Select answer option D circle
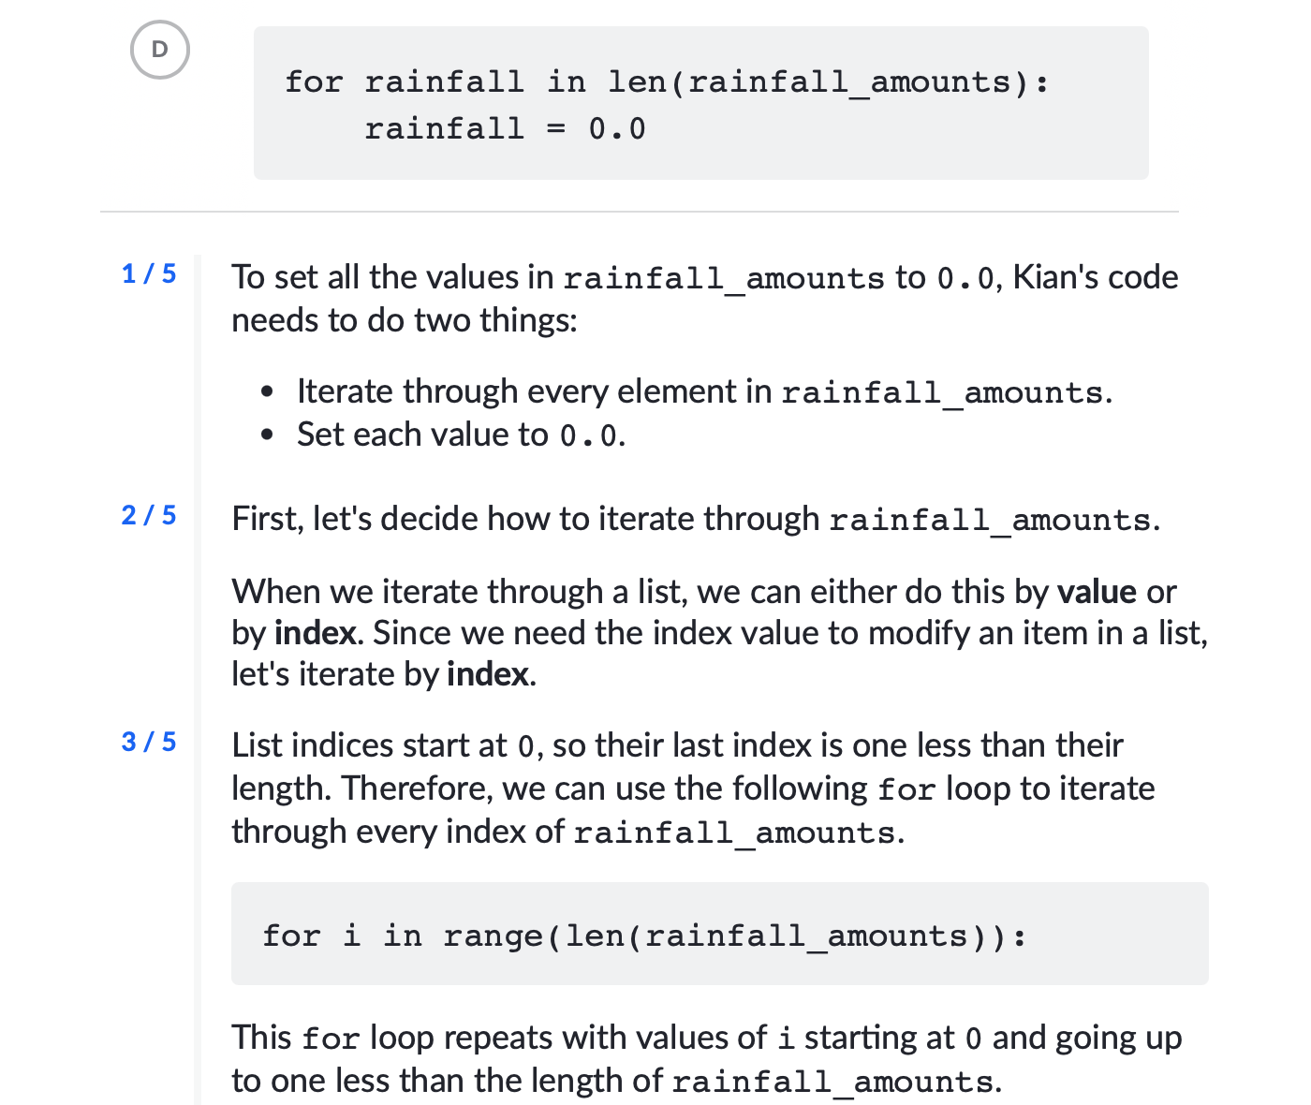Screen dimensions: 1311x1105 (x=160, y=50)
